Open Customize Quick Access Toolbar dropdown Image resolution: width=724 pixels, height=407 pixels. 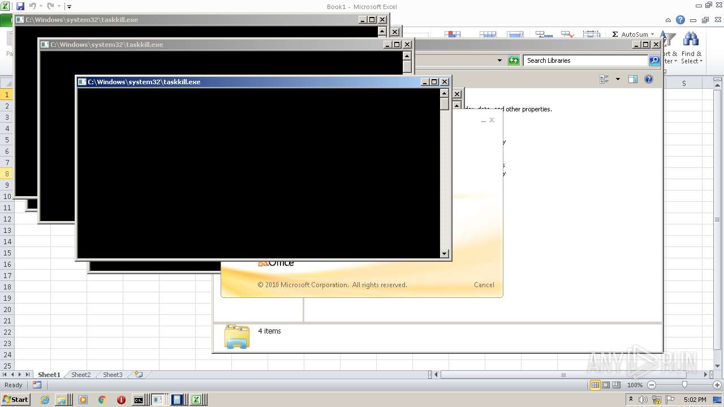tap(69, 7)
